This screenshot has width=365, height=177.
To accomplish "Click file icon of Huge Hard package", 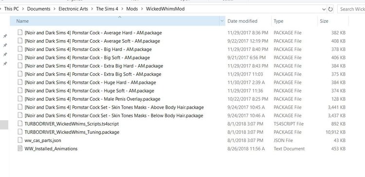I will 20,82.
